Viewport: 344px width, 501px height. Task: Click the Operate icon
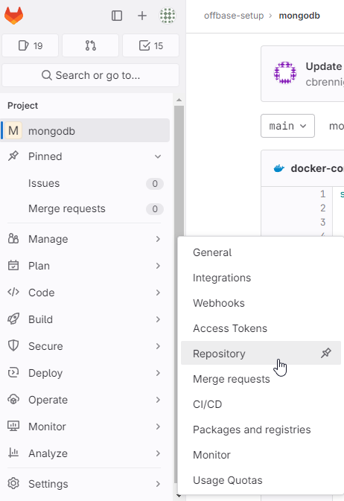[13, 400]
